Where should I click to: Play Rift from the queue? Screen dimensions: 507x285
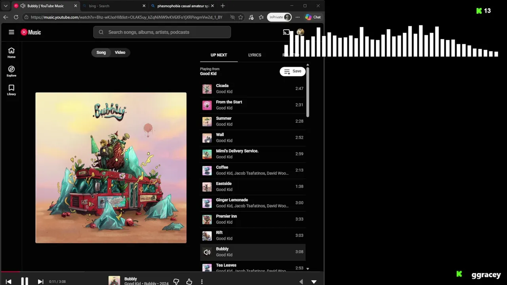(x=253, y=236)
